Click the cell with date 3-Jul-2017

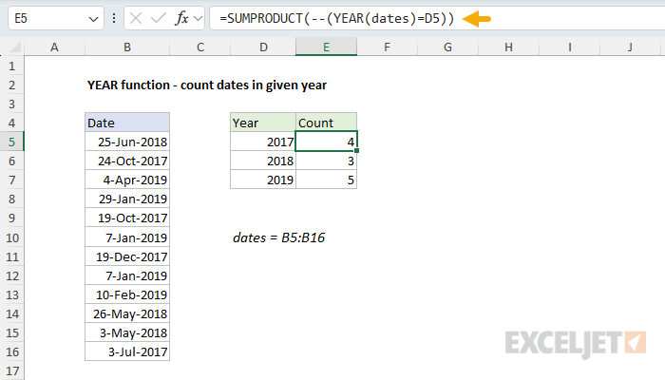(127, 351)
